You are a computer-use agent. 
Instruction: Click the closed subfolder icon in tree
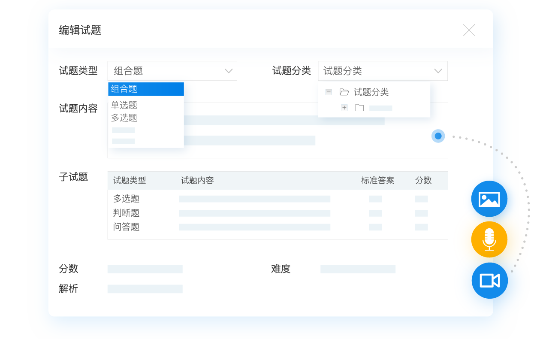point(359,108)
